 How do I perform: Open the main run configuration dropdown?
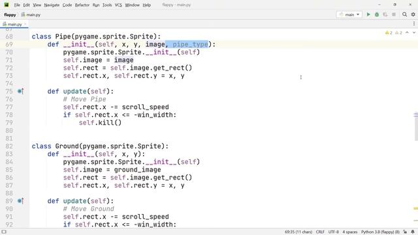point(349,14)
